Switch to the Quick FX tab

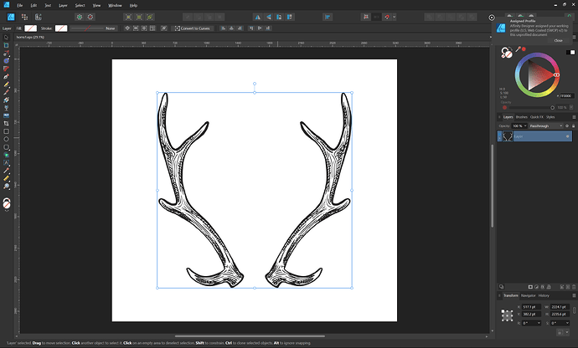pos(537,117)
